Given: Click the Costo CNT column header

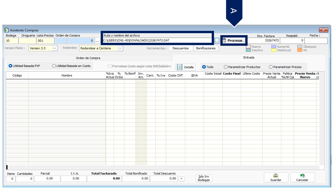Looking at the screenshot, I should [x=175, y=75].
